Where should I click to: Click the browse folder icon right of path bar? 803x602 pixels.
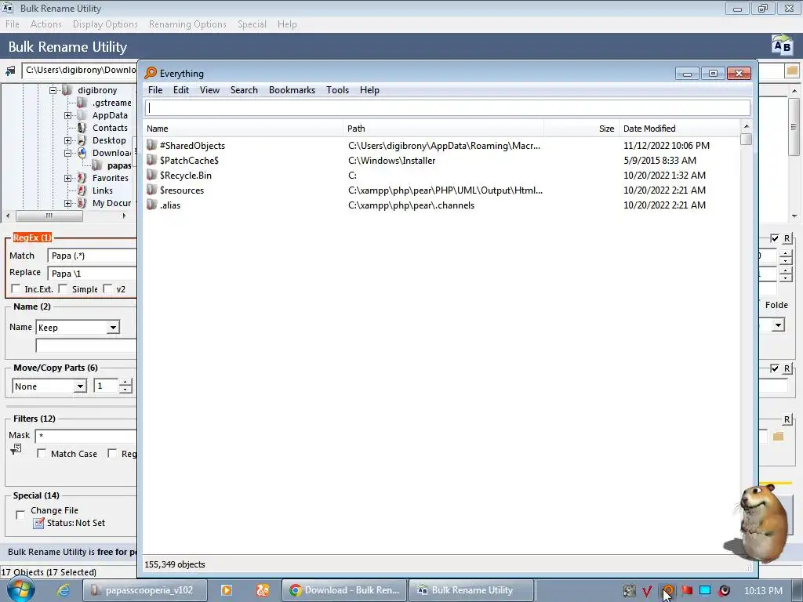pyautogui.click(x=792, y=71)
